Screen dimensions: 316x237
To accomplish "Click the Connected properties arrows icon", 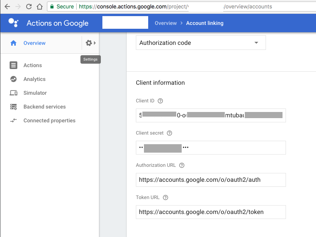I will tap(13, 120).
